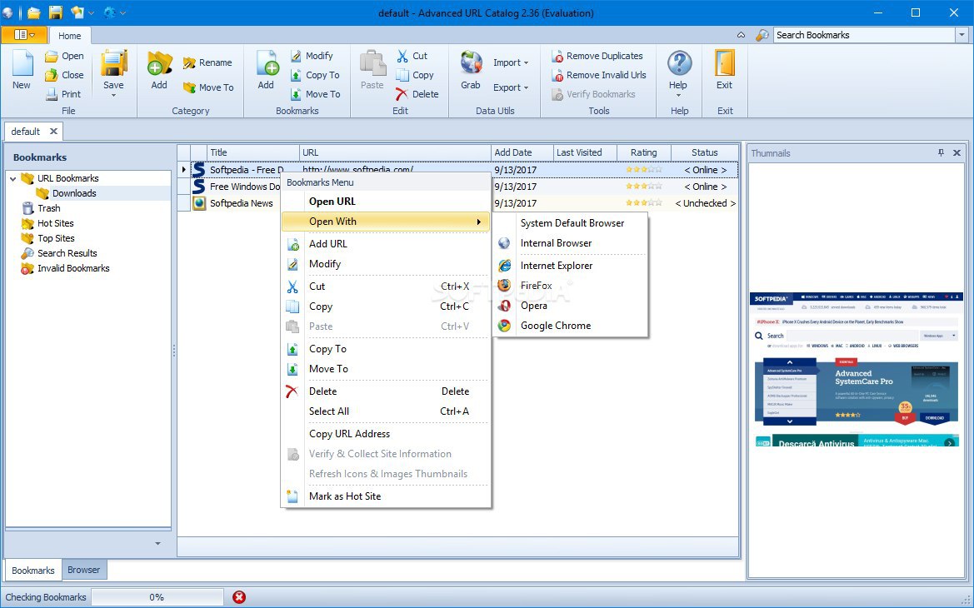Click the red stop icon in status bar

click(x=239, y=597)
